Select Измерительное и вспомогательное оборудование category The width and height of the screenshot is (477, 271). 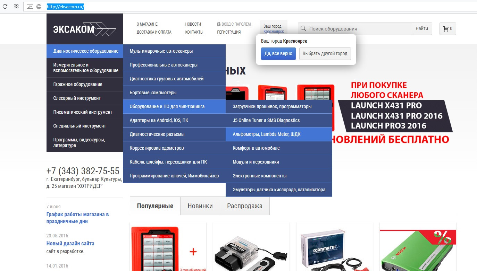tap(85, 68)
